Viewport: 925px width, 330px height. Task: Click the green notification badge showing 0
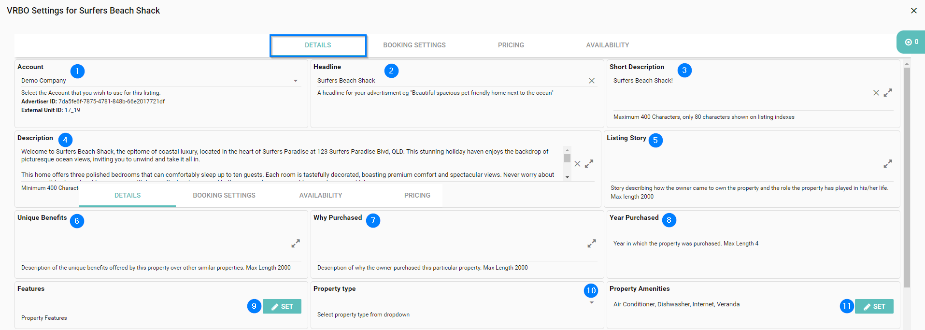click(911, 42)
